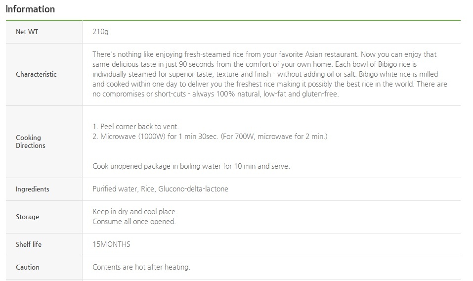The image size is (473, 281).
Task: Click the 15MONTHS shelf life value
Action: [x=111, y=244]
